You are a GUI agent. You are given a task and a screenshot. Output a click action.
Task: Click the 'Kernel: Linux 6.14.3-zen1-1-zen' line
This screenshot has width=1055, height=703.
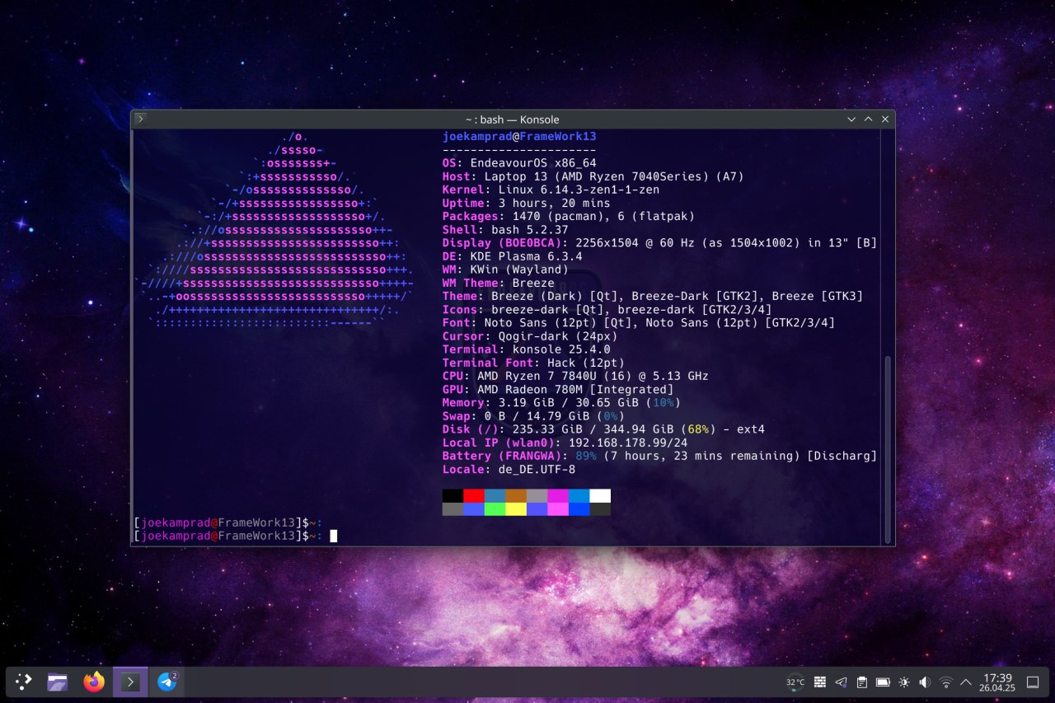(551, 190)
